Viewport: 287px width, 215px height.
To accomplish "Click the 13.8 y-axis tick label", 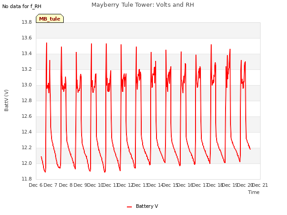I will point(27,22).
